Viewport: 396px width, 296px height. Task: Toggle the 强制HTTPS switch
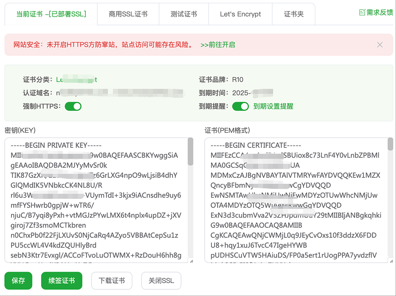coord(73,106)
